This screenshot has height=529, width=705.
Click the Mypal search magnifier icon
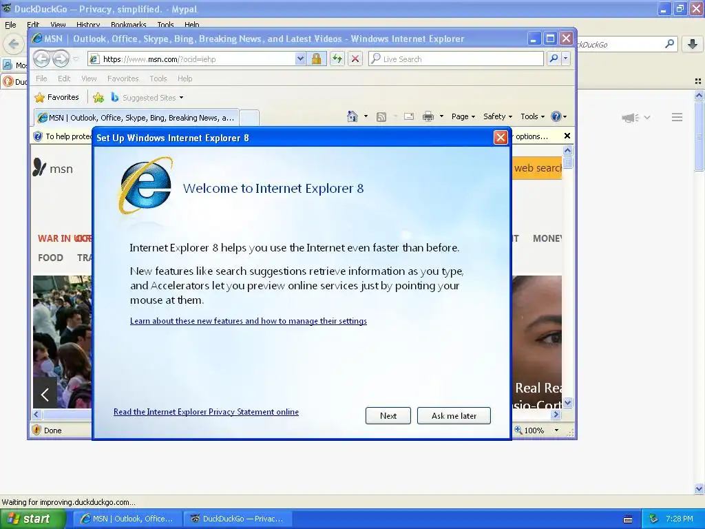click(669, 43)
